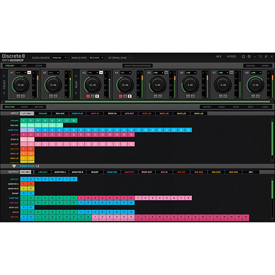Open the settings gear in top bar
Image resolution: width=275 pixels, height=275 pixels.
(249, 56)
